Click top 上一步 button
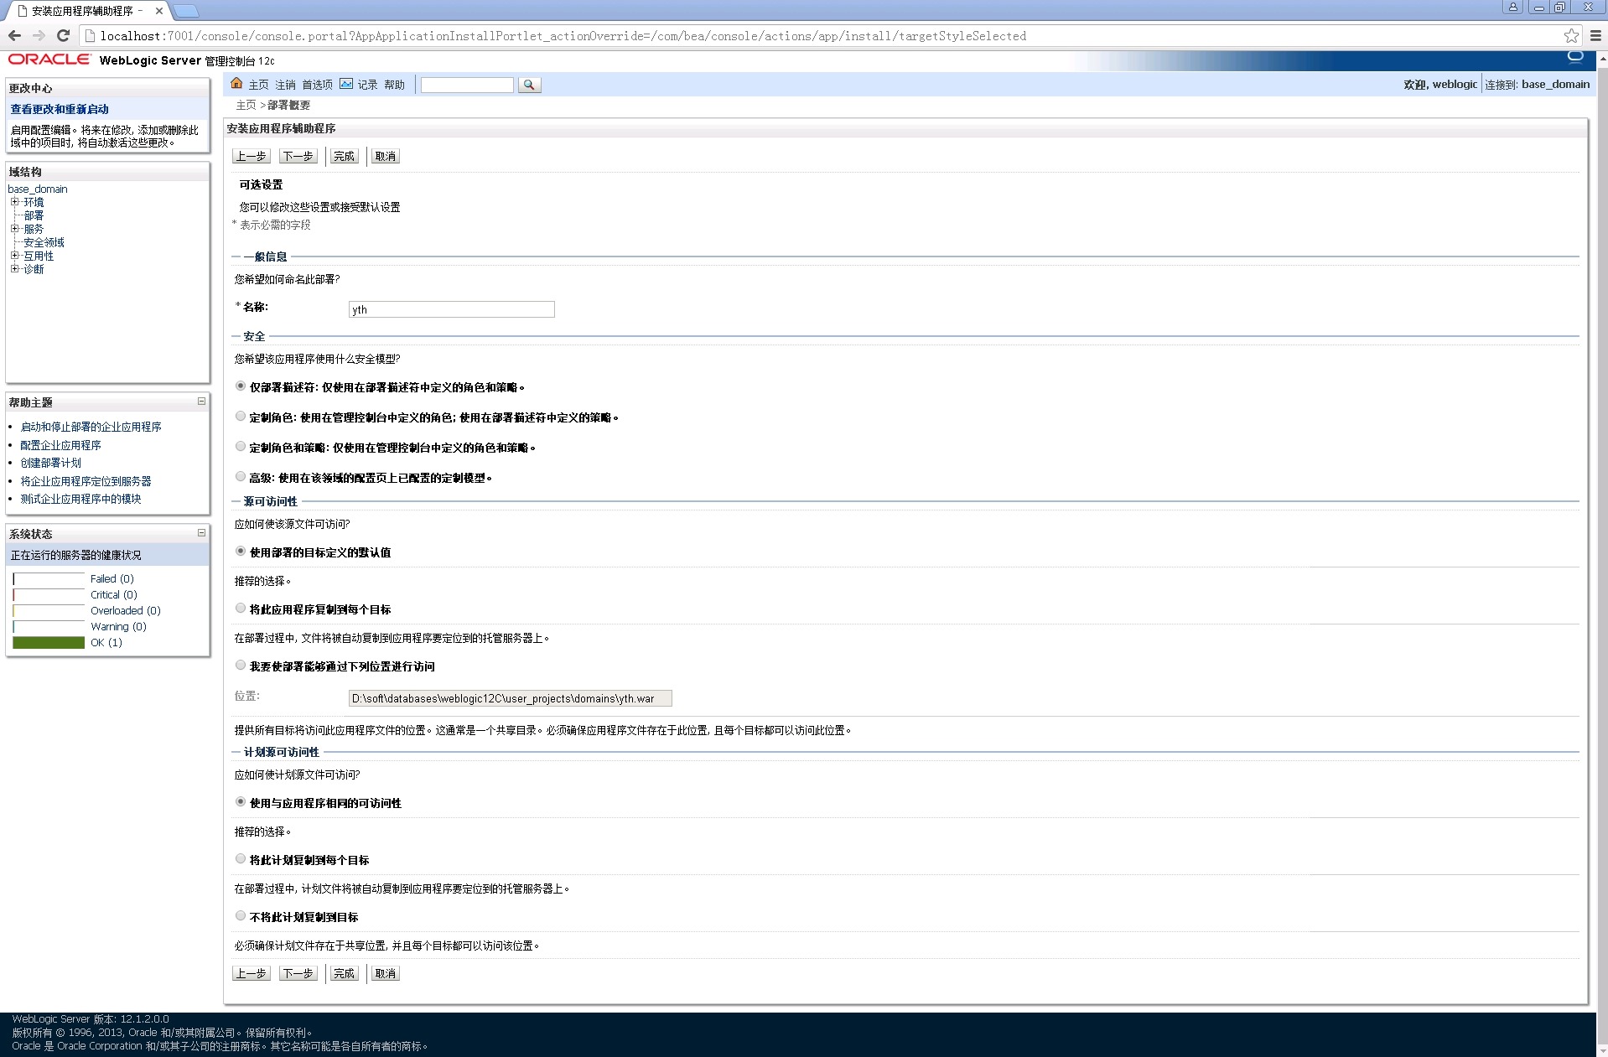The width and height of the screenshot is (1608, 1057). coord(251,156)
